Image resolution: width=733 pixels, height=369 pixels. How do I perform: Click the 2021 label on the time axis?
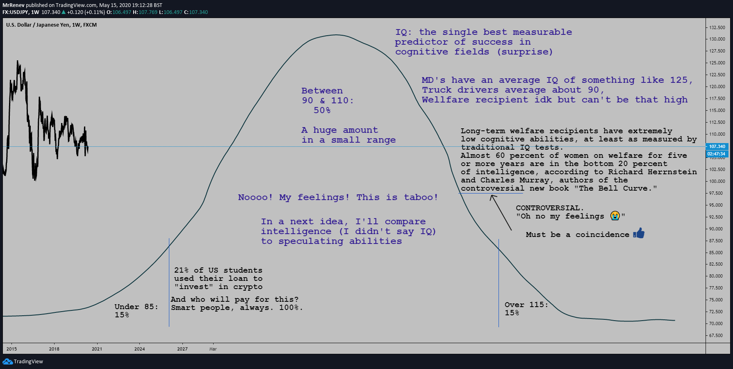[97, 349]
